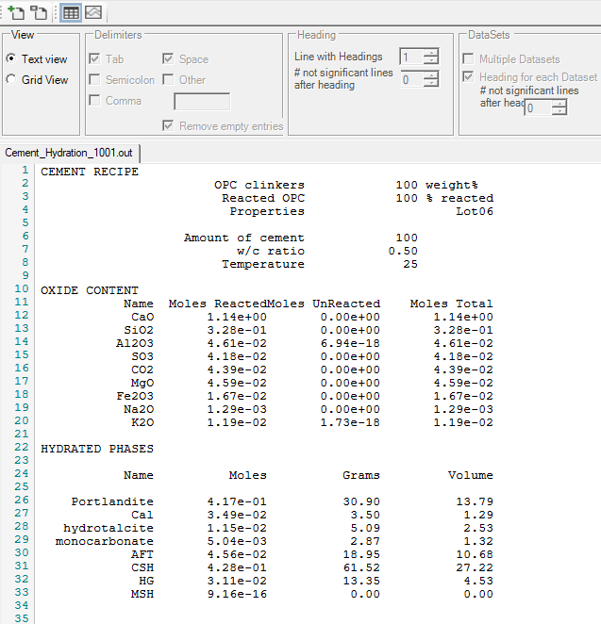Click the Line with Headings spinner arrows
Image resolution: width=601 pixels, height=624 pixels.
coord(431,57)
